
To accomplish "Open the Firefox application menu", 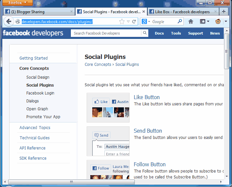I will pos(17,3).
